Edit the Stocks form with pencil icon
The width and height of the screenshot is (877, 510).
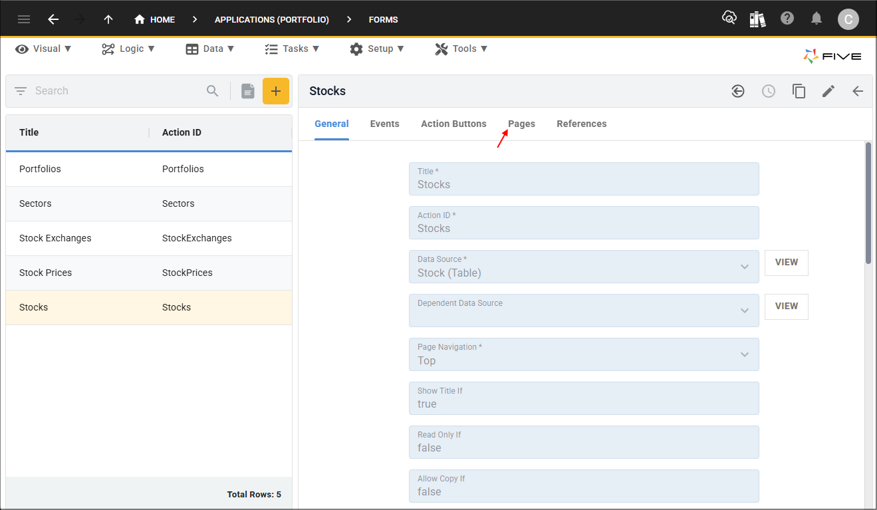tap(828, 91)
